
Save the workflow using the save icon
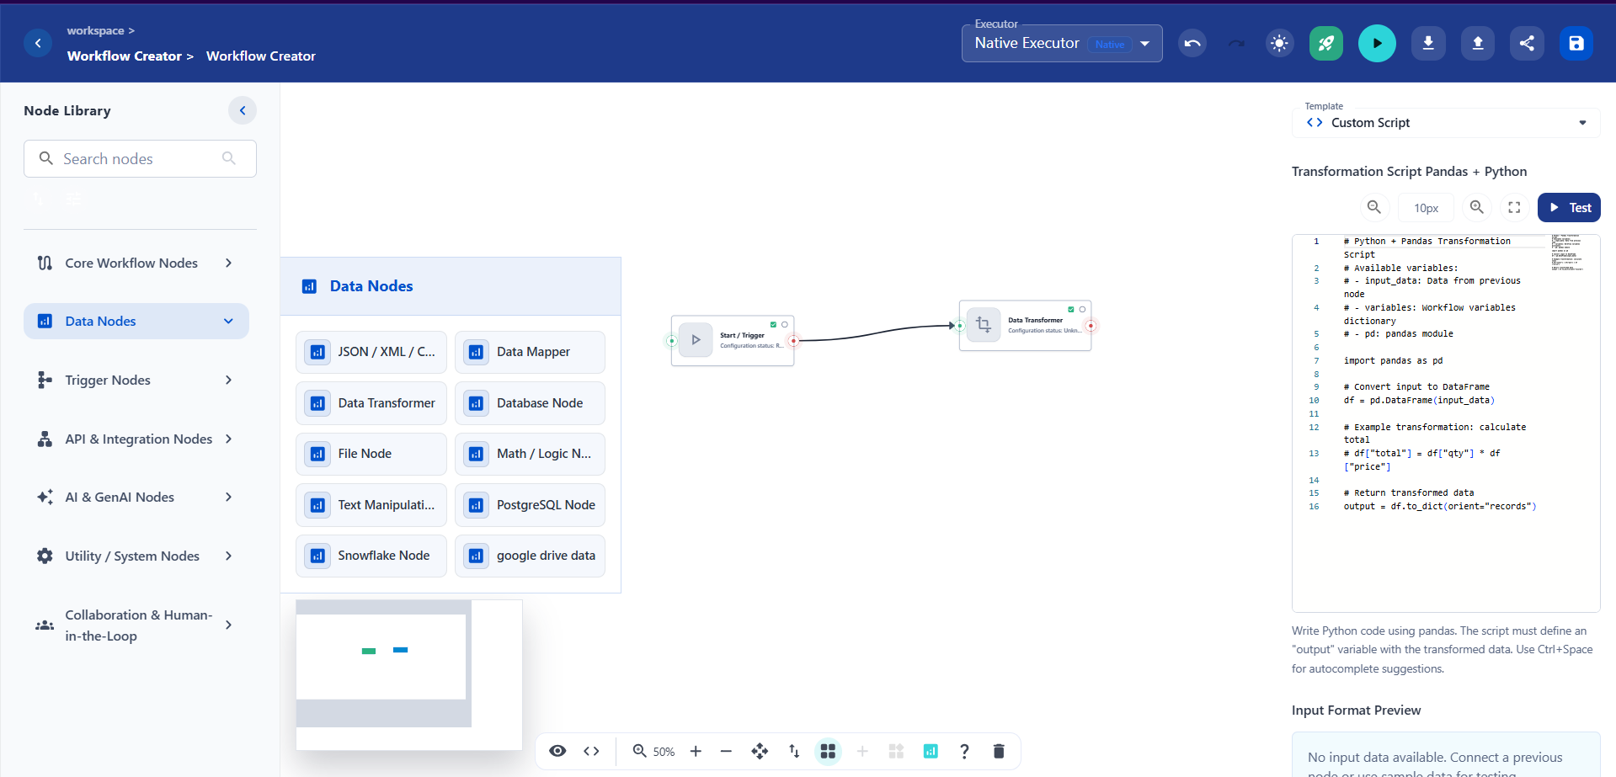(1576, 43)
